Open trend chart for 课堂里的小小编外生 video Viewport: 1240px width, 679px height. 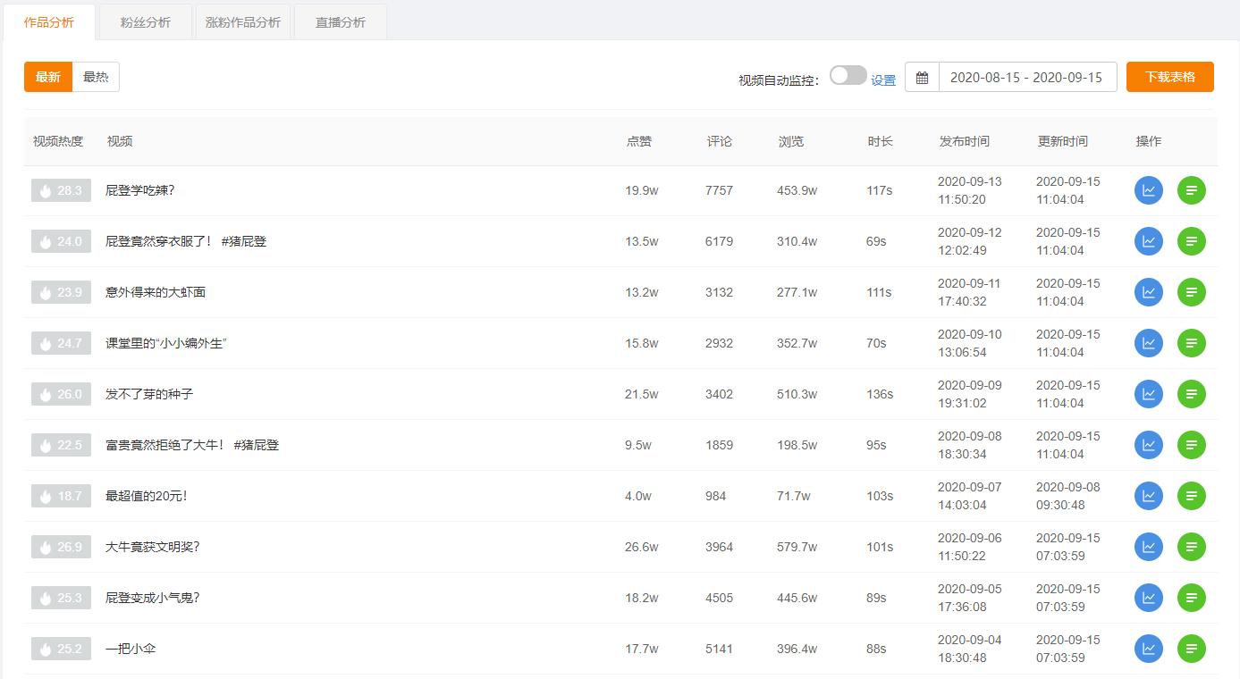click(1148, 342)
